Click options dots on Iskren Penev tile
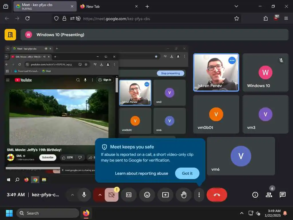Image resolution: width=293 pixels, height=220 pixels. click(x=232, y=60)
